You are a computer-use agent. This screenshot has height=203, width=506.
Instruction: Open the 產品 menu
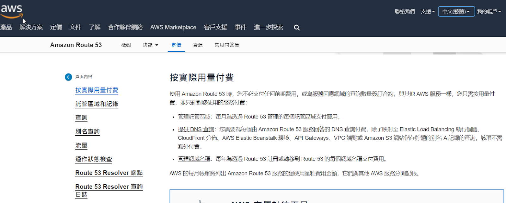tap(6, 27)
